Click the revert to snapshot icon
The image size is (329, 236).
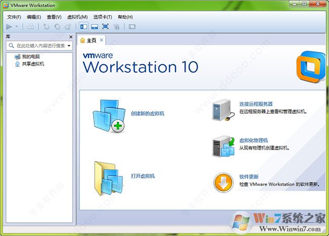[x=57, y=26]
